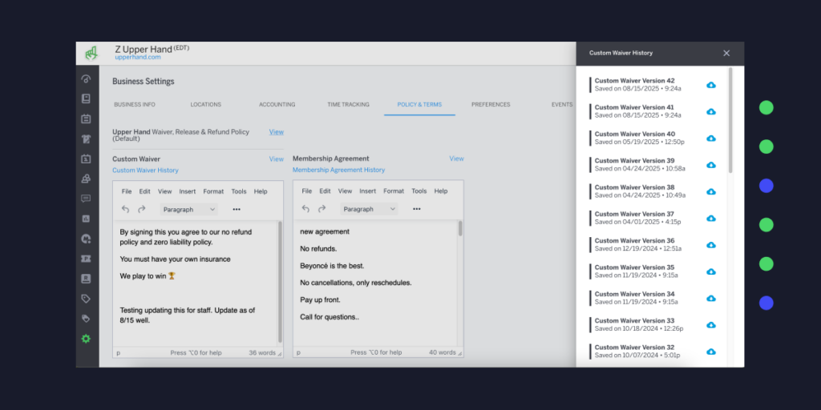Screen dimensions: 821x410
Task: Switch to the Events tab
Action: [x=562, y=105]
